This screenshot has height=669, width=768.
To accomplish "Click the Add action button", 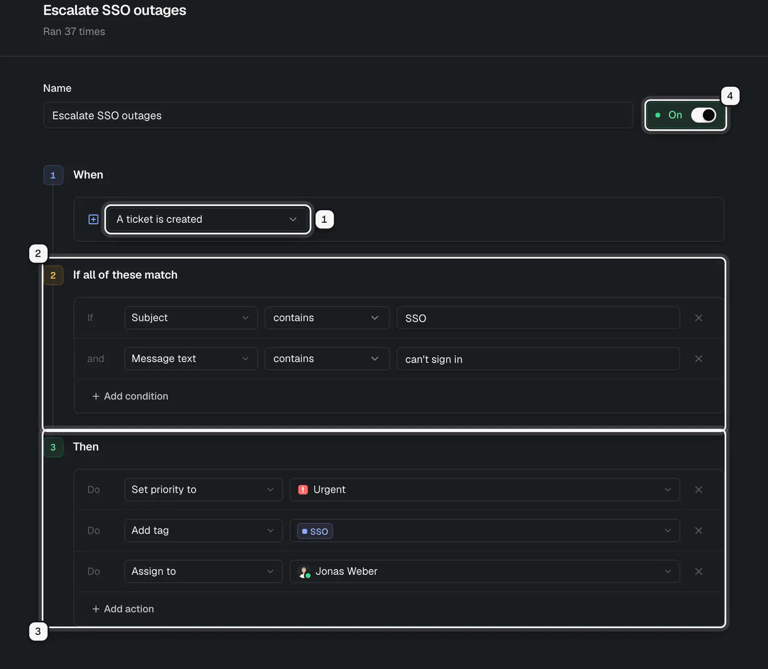I will pos(123,609).
